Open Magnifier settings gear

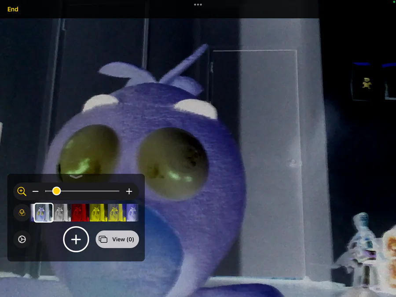point(22,239)
